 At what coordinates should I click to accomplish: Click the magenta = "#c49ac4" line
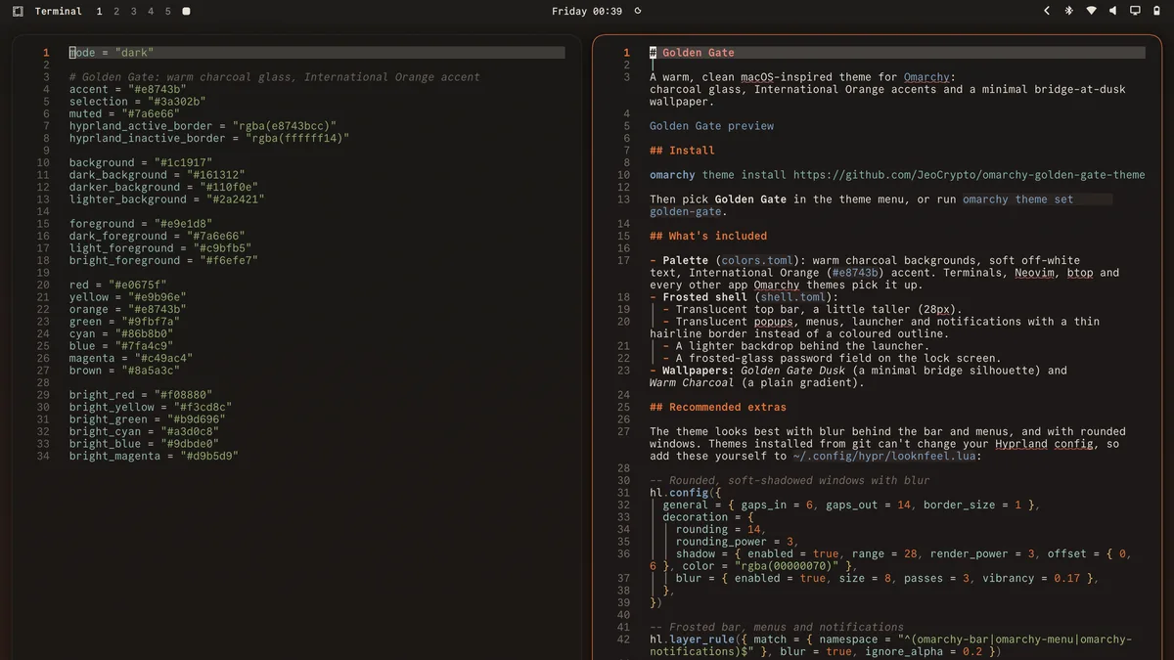tap(130, 358)
